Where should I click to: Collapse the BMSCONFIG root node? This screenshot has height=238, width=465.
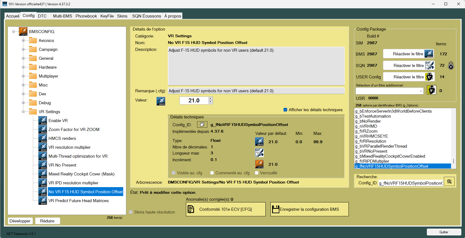13,31
